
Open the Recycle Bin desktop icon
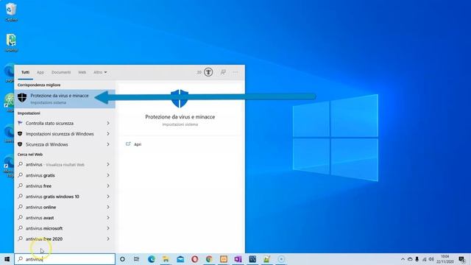pos(11,12)
